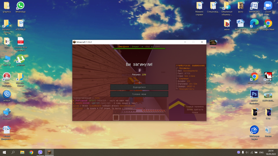The width and height of the screenshot is (278, 156).
Task: Open network Wi-Fi tray icon
Action: click(x=251, y=152)
